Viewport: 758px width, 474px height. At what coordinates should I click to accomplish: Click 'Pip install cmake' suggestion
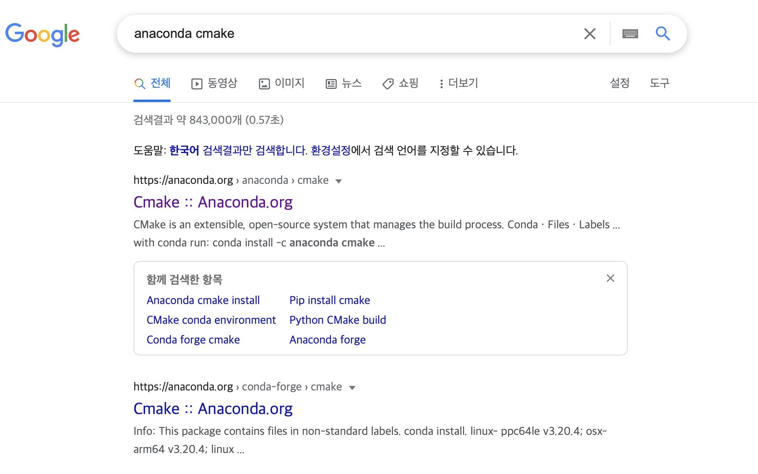(330, 300)
